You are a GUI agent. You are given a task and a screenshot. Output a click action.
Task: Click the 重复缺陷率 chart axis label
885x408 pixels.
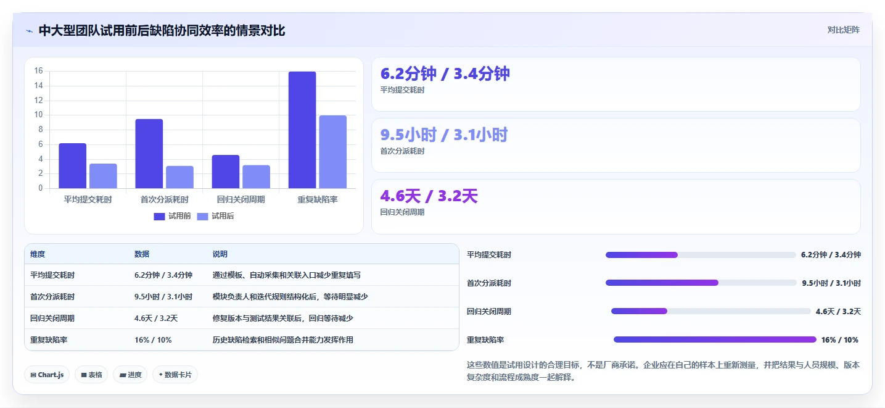click(317, 200)
